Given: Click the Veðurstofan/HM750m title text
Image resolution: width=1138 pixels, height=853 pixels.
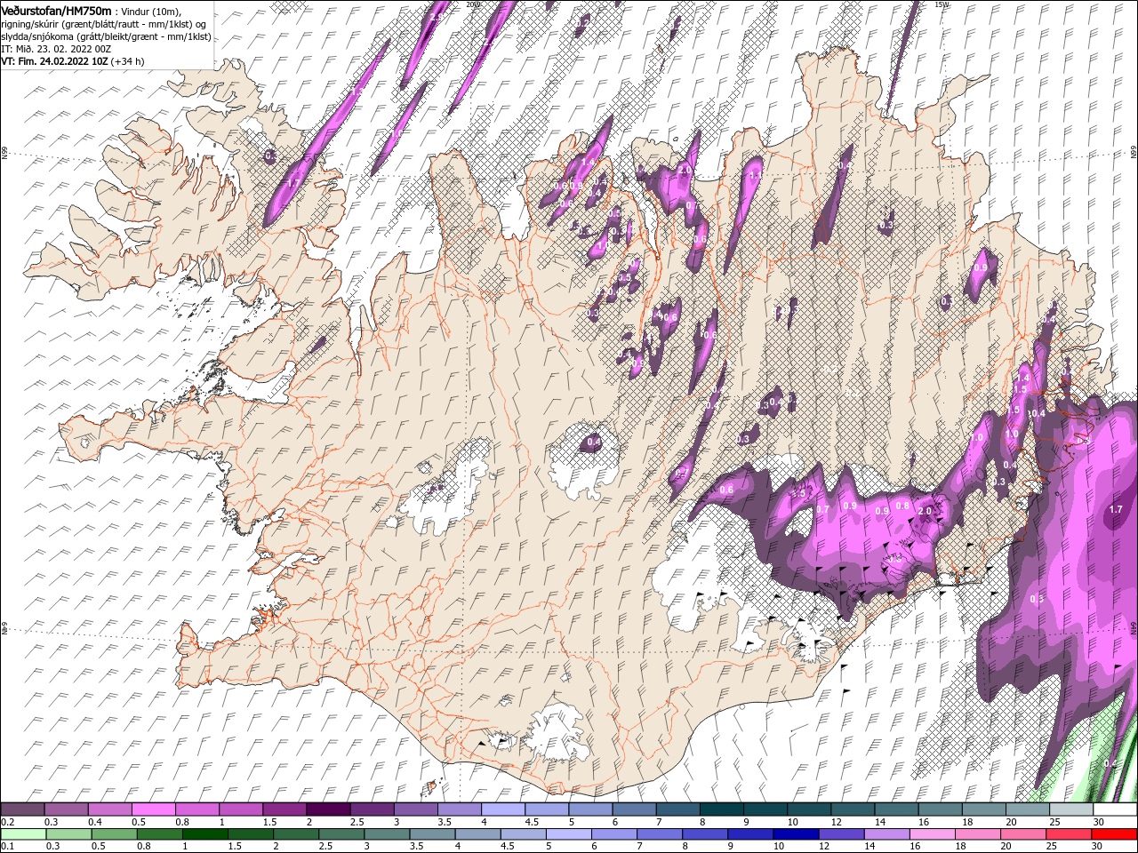Looking at the screenshot, I should pyautogui.click(x=56, y=10).
